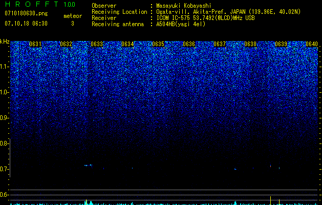Click the observer name Masayuki Kobayashi

click(x=184, y=6)
